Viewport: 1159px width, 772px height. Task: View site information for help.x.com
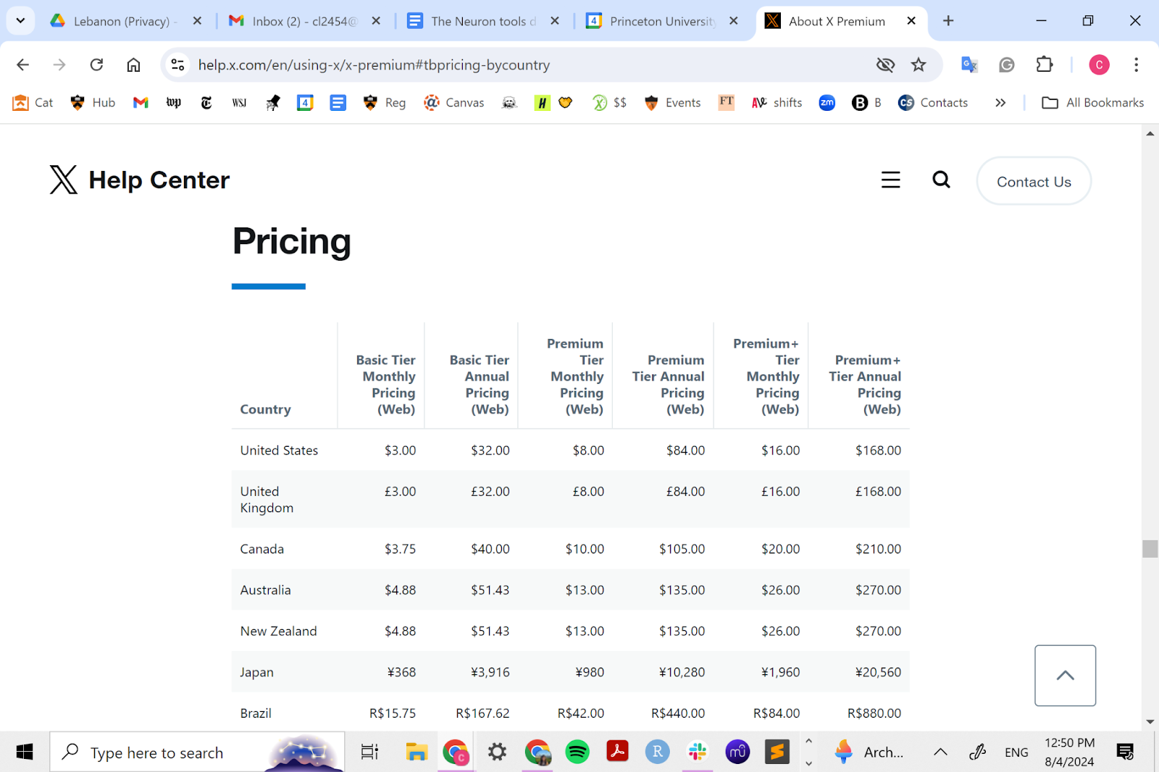click(177, 64)
